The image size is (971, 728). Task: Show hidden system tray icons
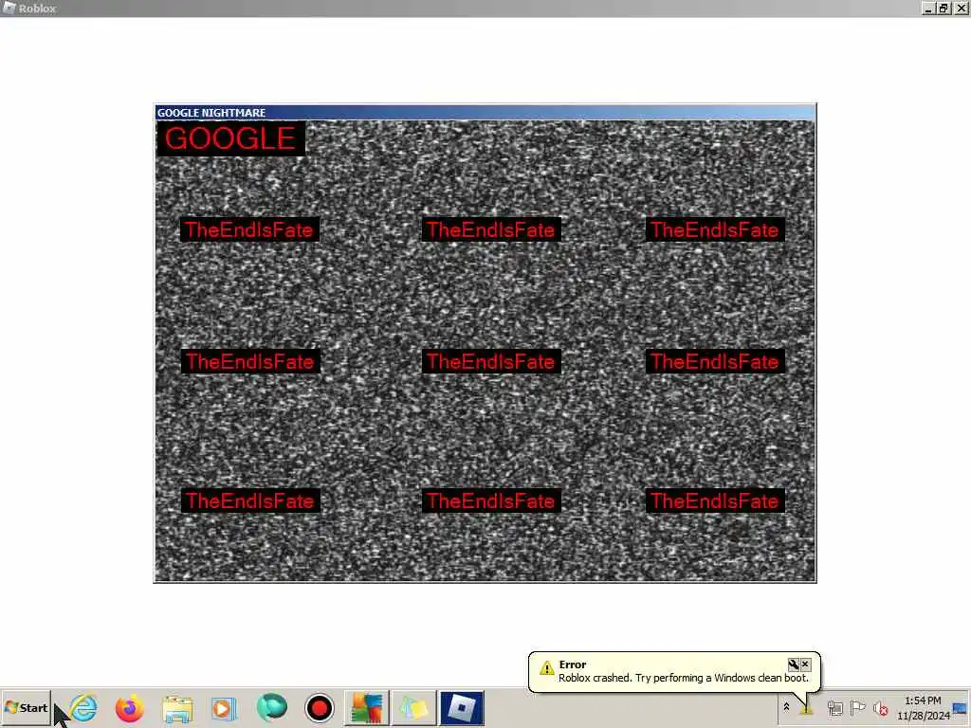[x=786, y=706]
